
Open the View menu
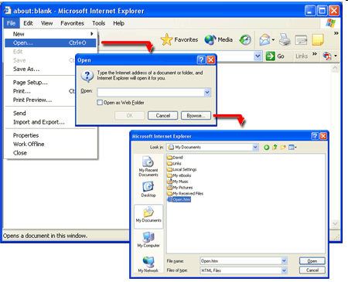46,23
